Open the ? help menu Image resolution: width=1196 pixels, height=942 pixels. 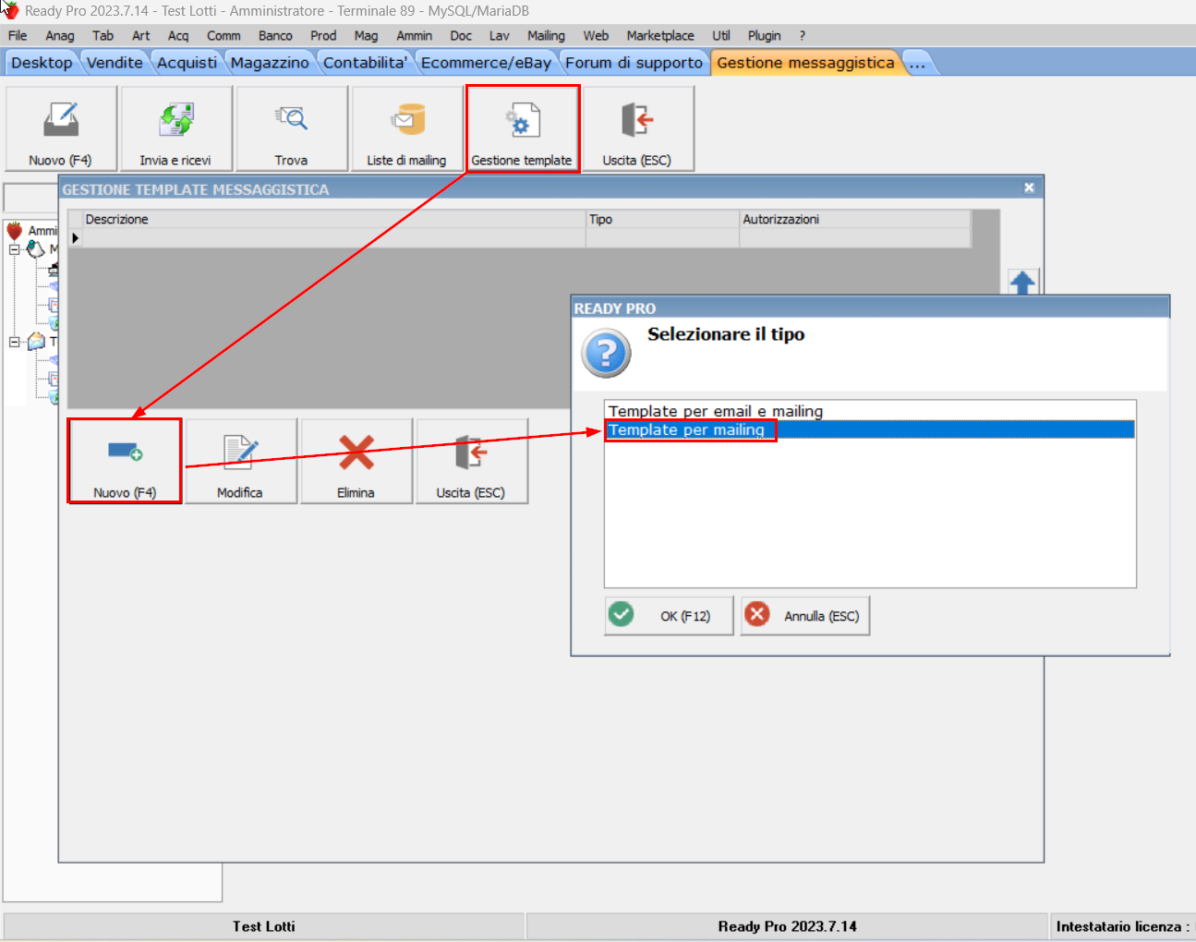pos(803,36)
